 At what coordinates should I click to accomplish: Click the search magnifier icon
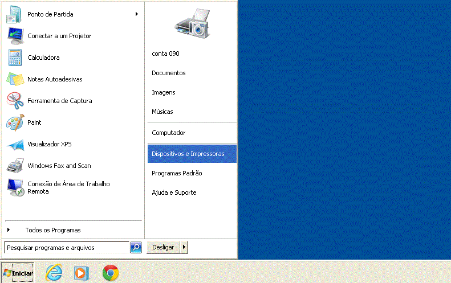136,247
